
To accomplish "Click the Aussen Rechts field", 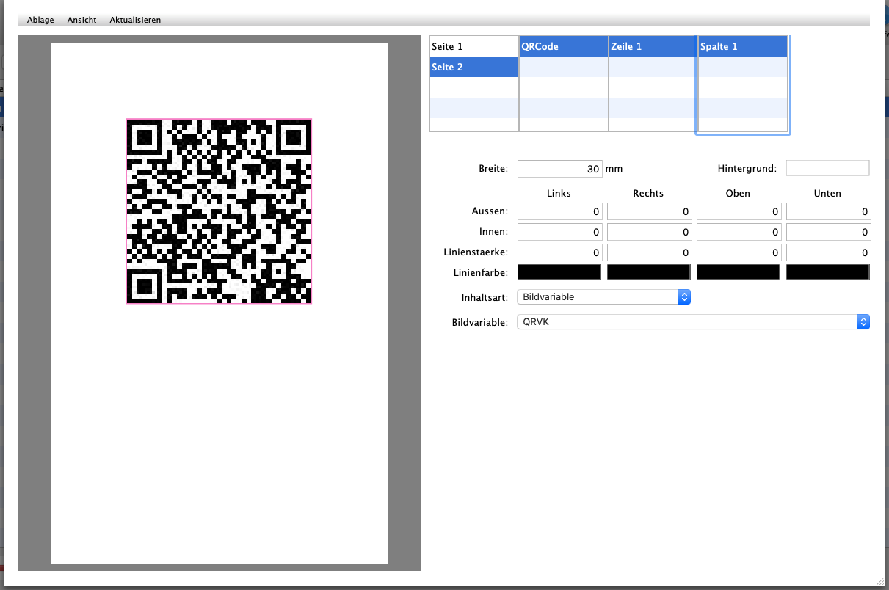I will (650, 211).
